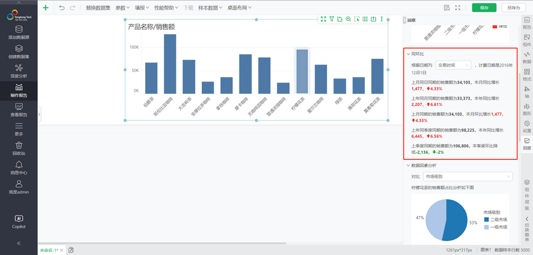
Task: Open the 设置 panel tab
Action: pyautogui.click(x=527, y=127)
